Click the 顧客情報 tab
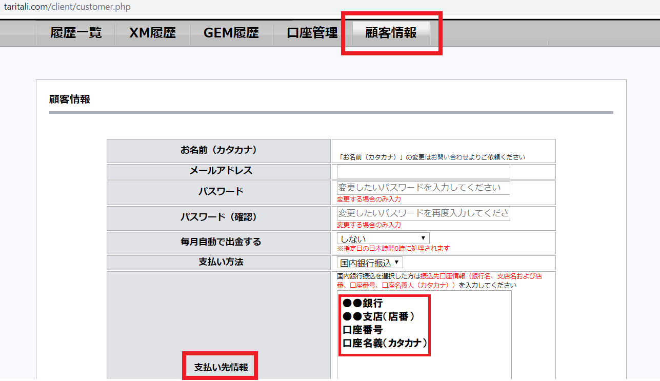The height and width of the screenshot is (381, 660). click(x=391, y=33)
